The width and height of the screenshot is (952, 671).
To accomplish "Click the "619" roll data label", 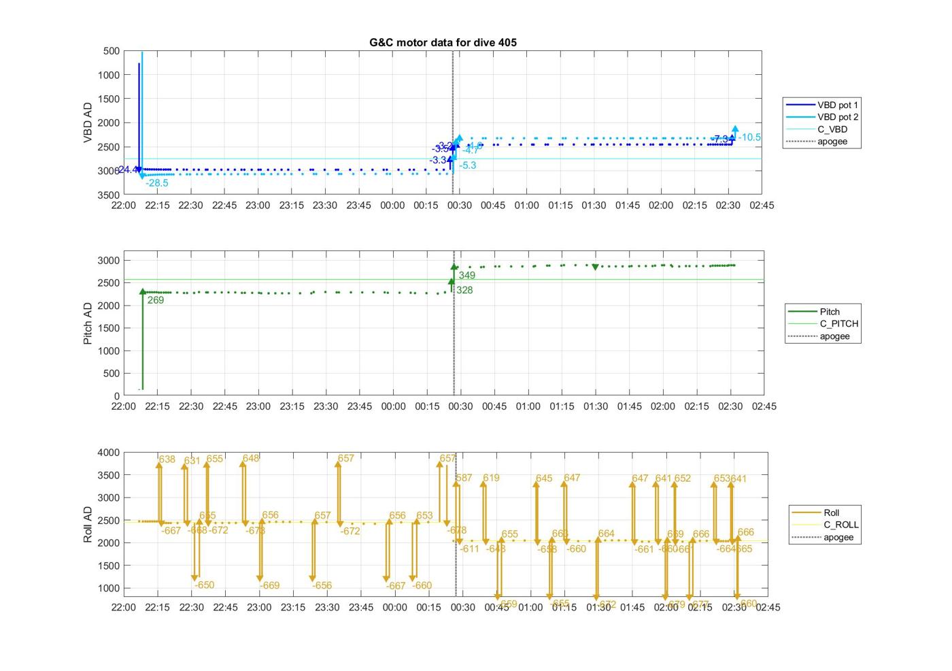I will [x=491, y=478].
